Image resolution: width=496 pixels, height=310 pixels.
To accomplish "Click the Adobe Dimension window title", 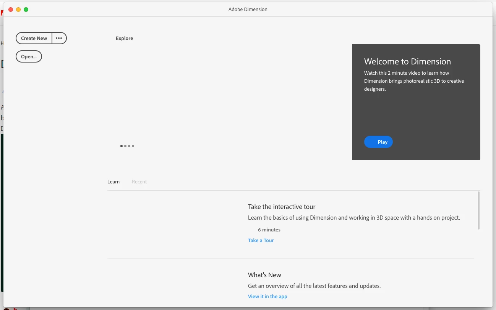I will pyautogui.click(x=248, y=9).
